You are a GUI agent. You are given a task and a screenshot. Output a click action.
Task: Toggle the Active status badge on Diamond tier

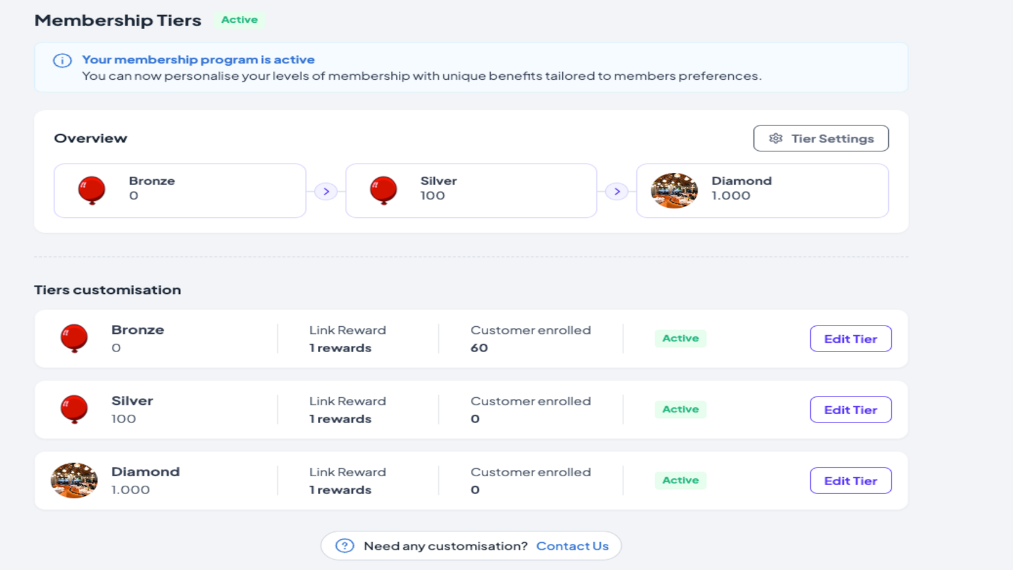click(x=680, y=480)
